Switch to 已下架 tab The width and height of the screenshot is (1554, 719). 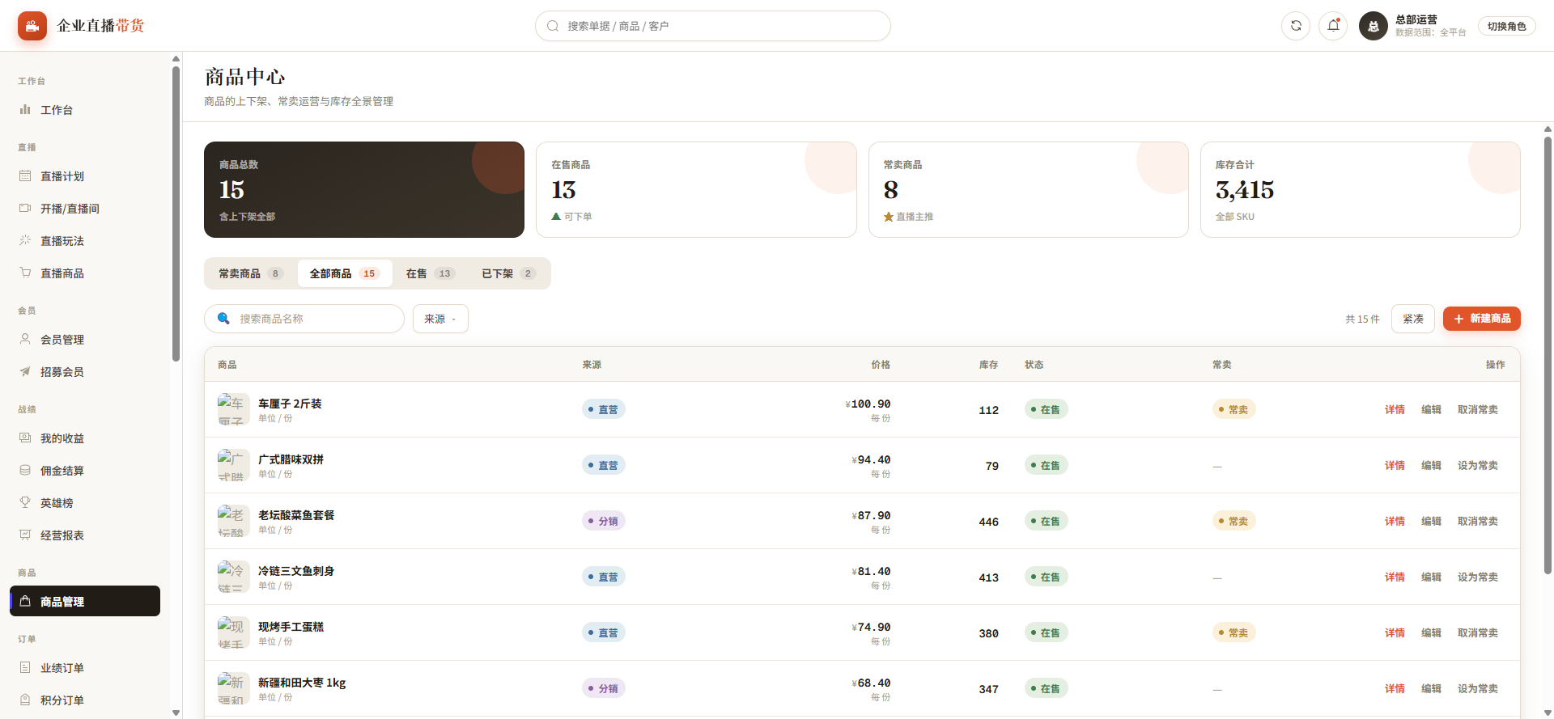(508, 273)
